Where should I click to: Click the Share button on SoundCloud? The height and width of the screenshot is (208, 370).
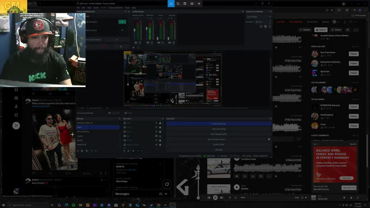[x=336, y=30]
